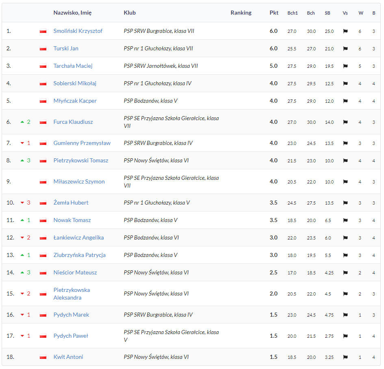Click the Nazwisko, Imię column header
384x369 pixels.
72,13
